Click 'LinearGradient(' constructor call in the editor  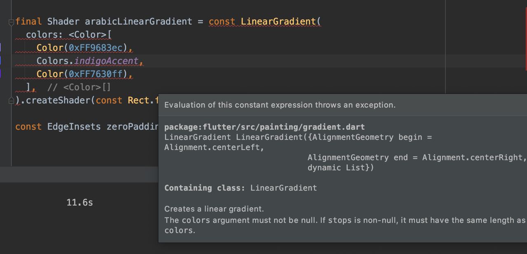tap(281, 21)
